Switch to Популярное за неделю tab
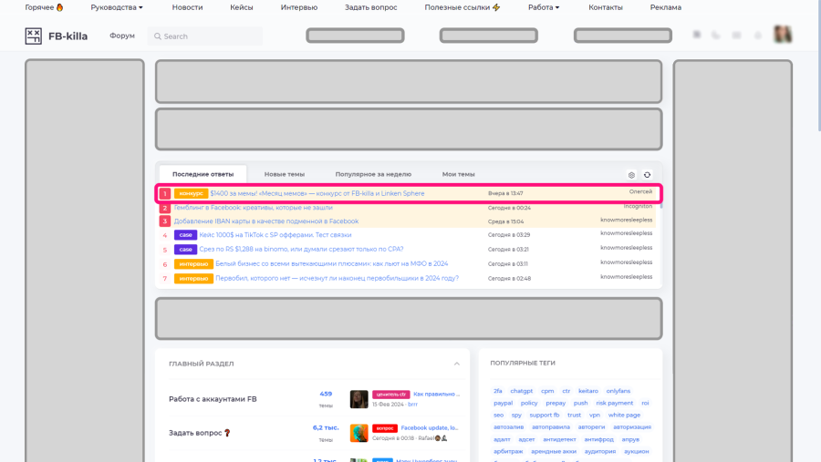The image size is (821, 462). 373,174
